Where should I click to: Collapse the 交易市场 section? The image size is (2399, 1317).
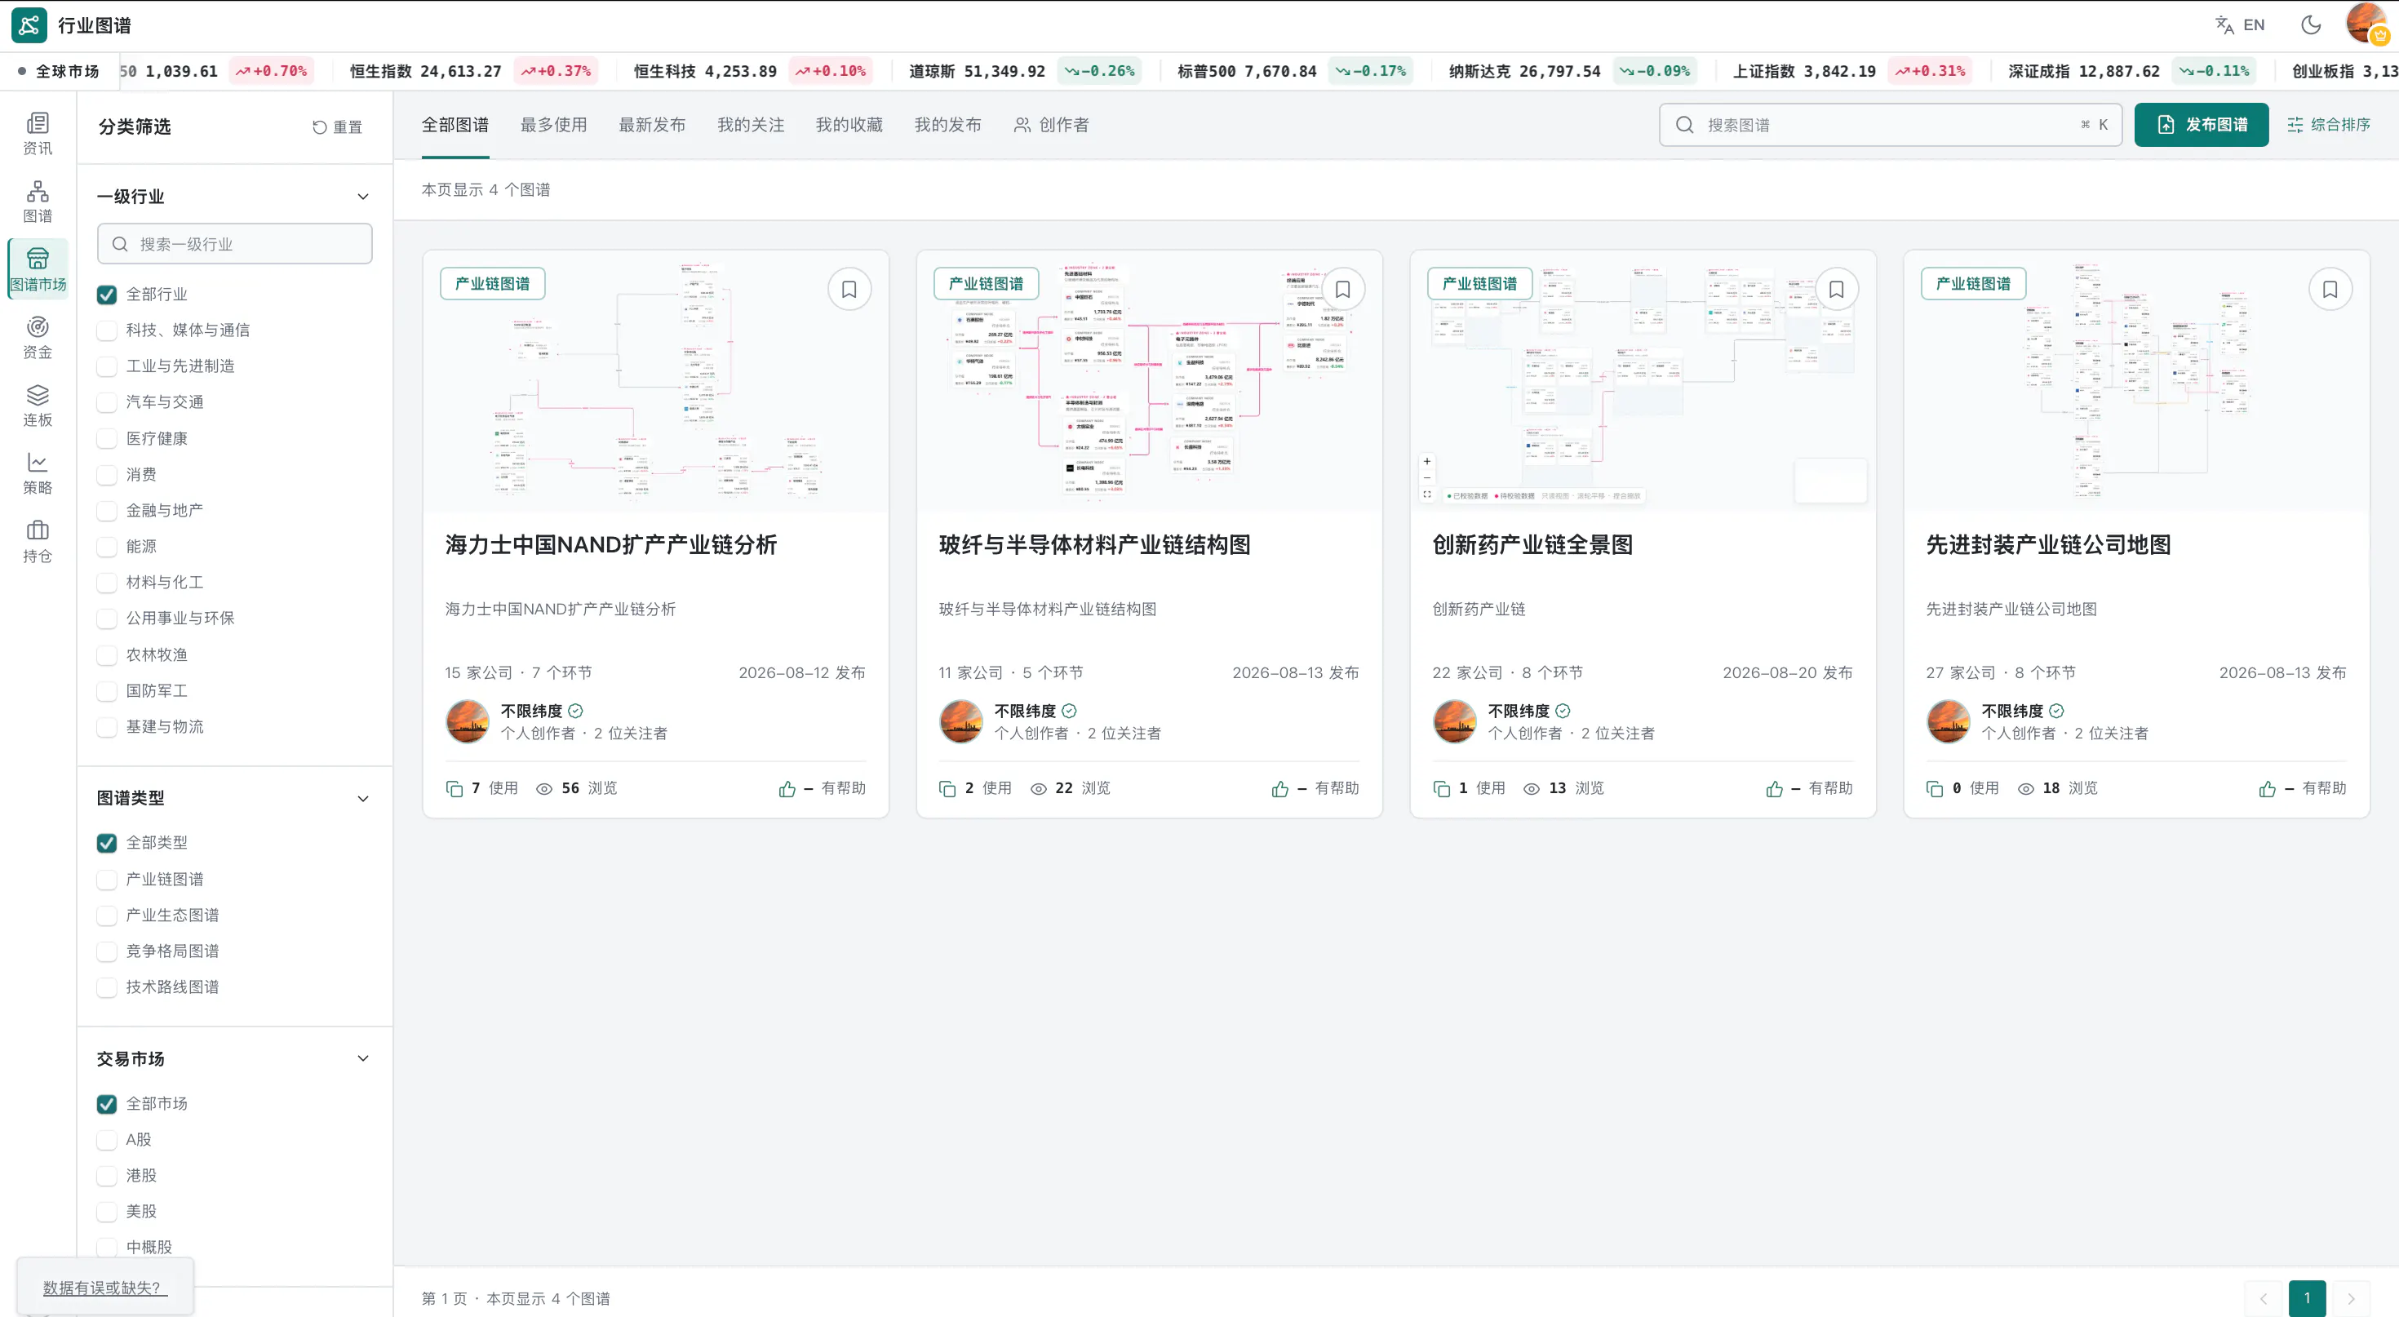[363, 1059]
